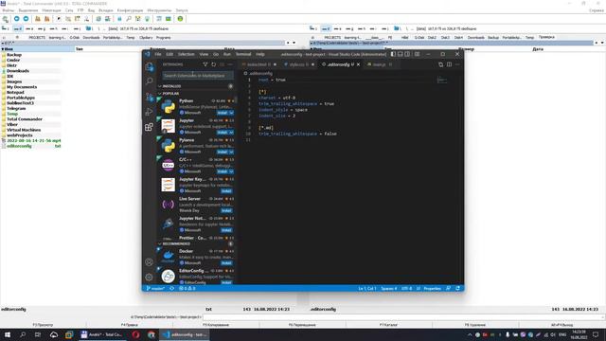Click green circle icon in Total Commander toolbar
The width and height of the screenshot is (606, 341).
point(180,19)
